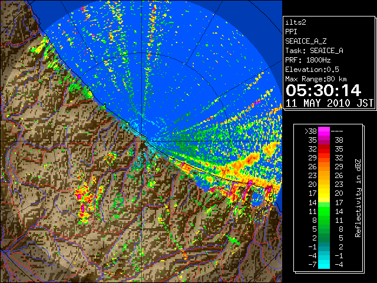Screen dimensions: 377x283
Task: Click the "PRF: 1800Hz" text
Action: point(307,60)
